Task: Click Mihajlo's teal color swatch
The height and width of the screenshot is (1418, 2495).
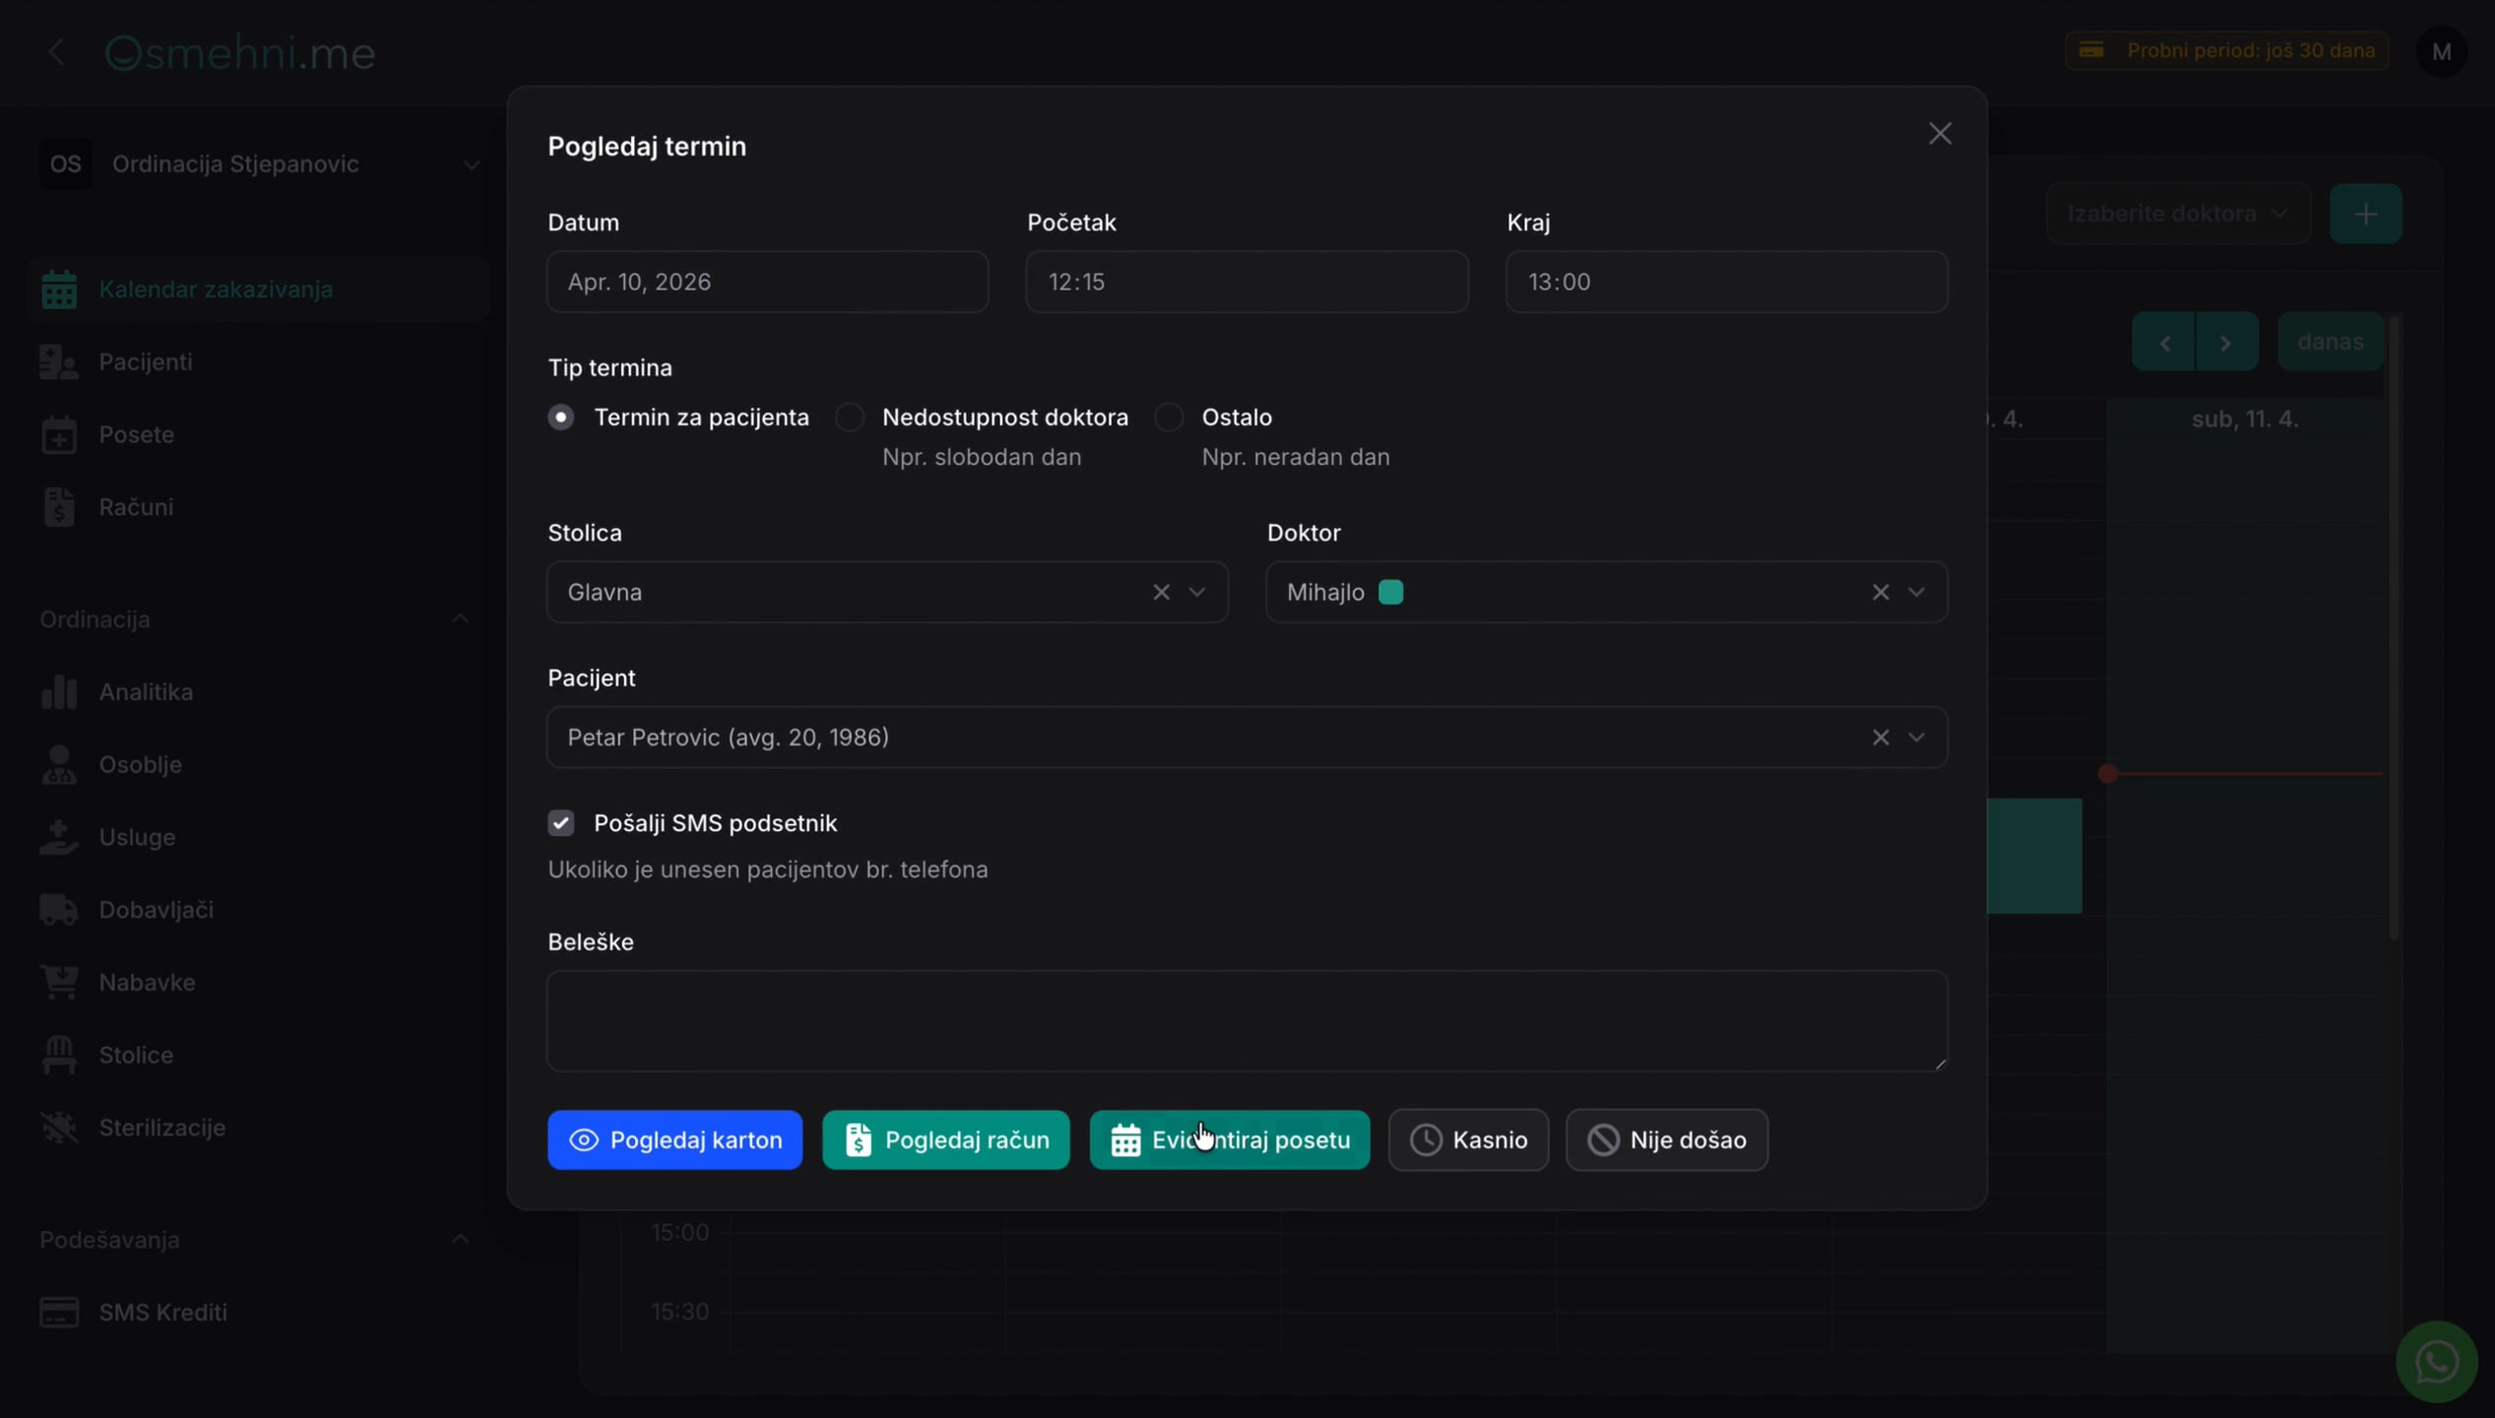Action: click(1390, 592)
